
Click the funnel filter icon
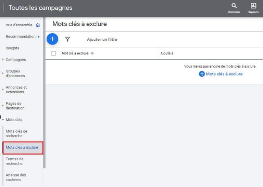pos(67,39)
